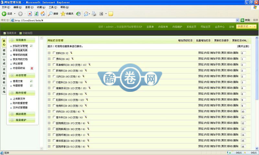Screen dimensions: 259x155
Task: Switch to the 采集 vertical tab
Action: (x=4, y=71)
